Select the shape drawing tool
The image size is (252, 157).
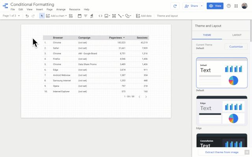(x=127, y=16)
